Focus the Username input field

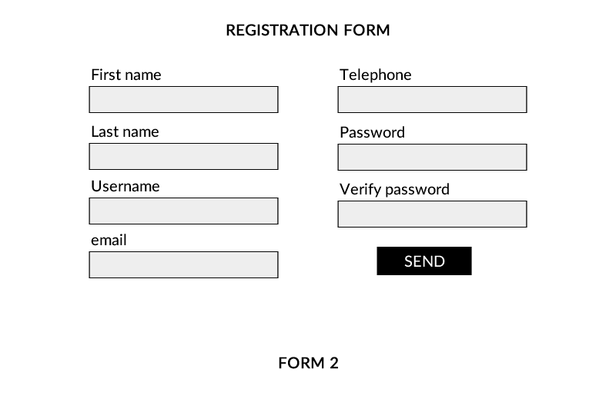[x=183, y=211]
